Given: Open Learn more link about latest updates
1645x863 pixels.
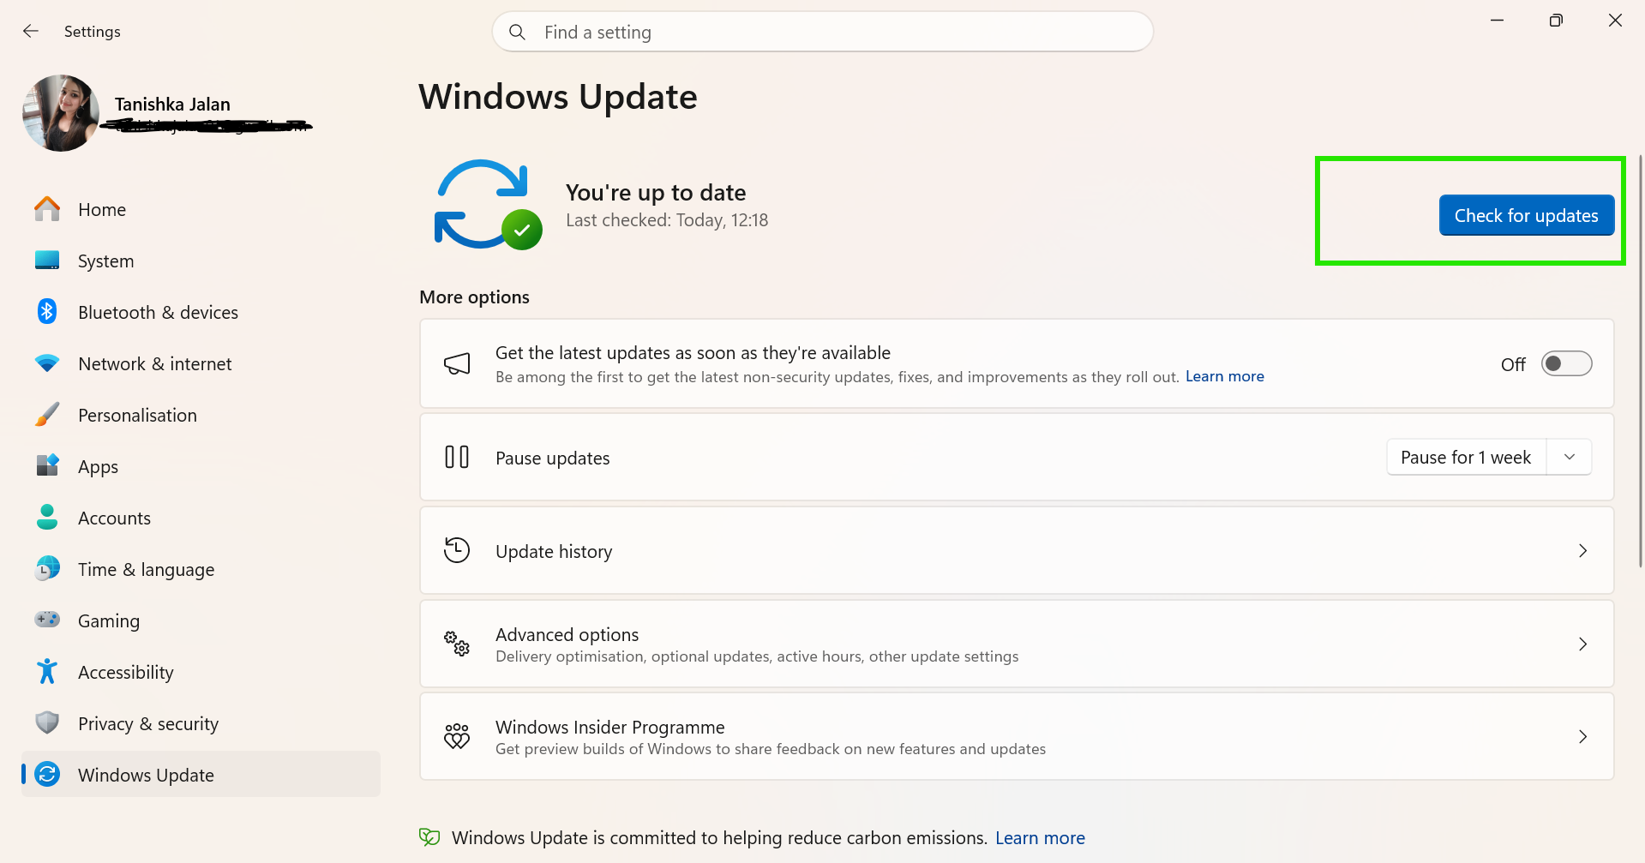Looking at the screenshot, I should (1224, 376).
